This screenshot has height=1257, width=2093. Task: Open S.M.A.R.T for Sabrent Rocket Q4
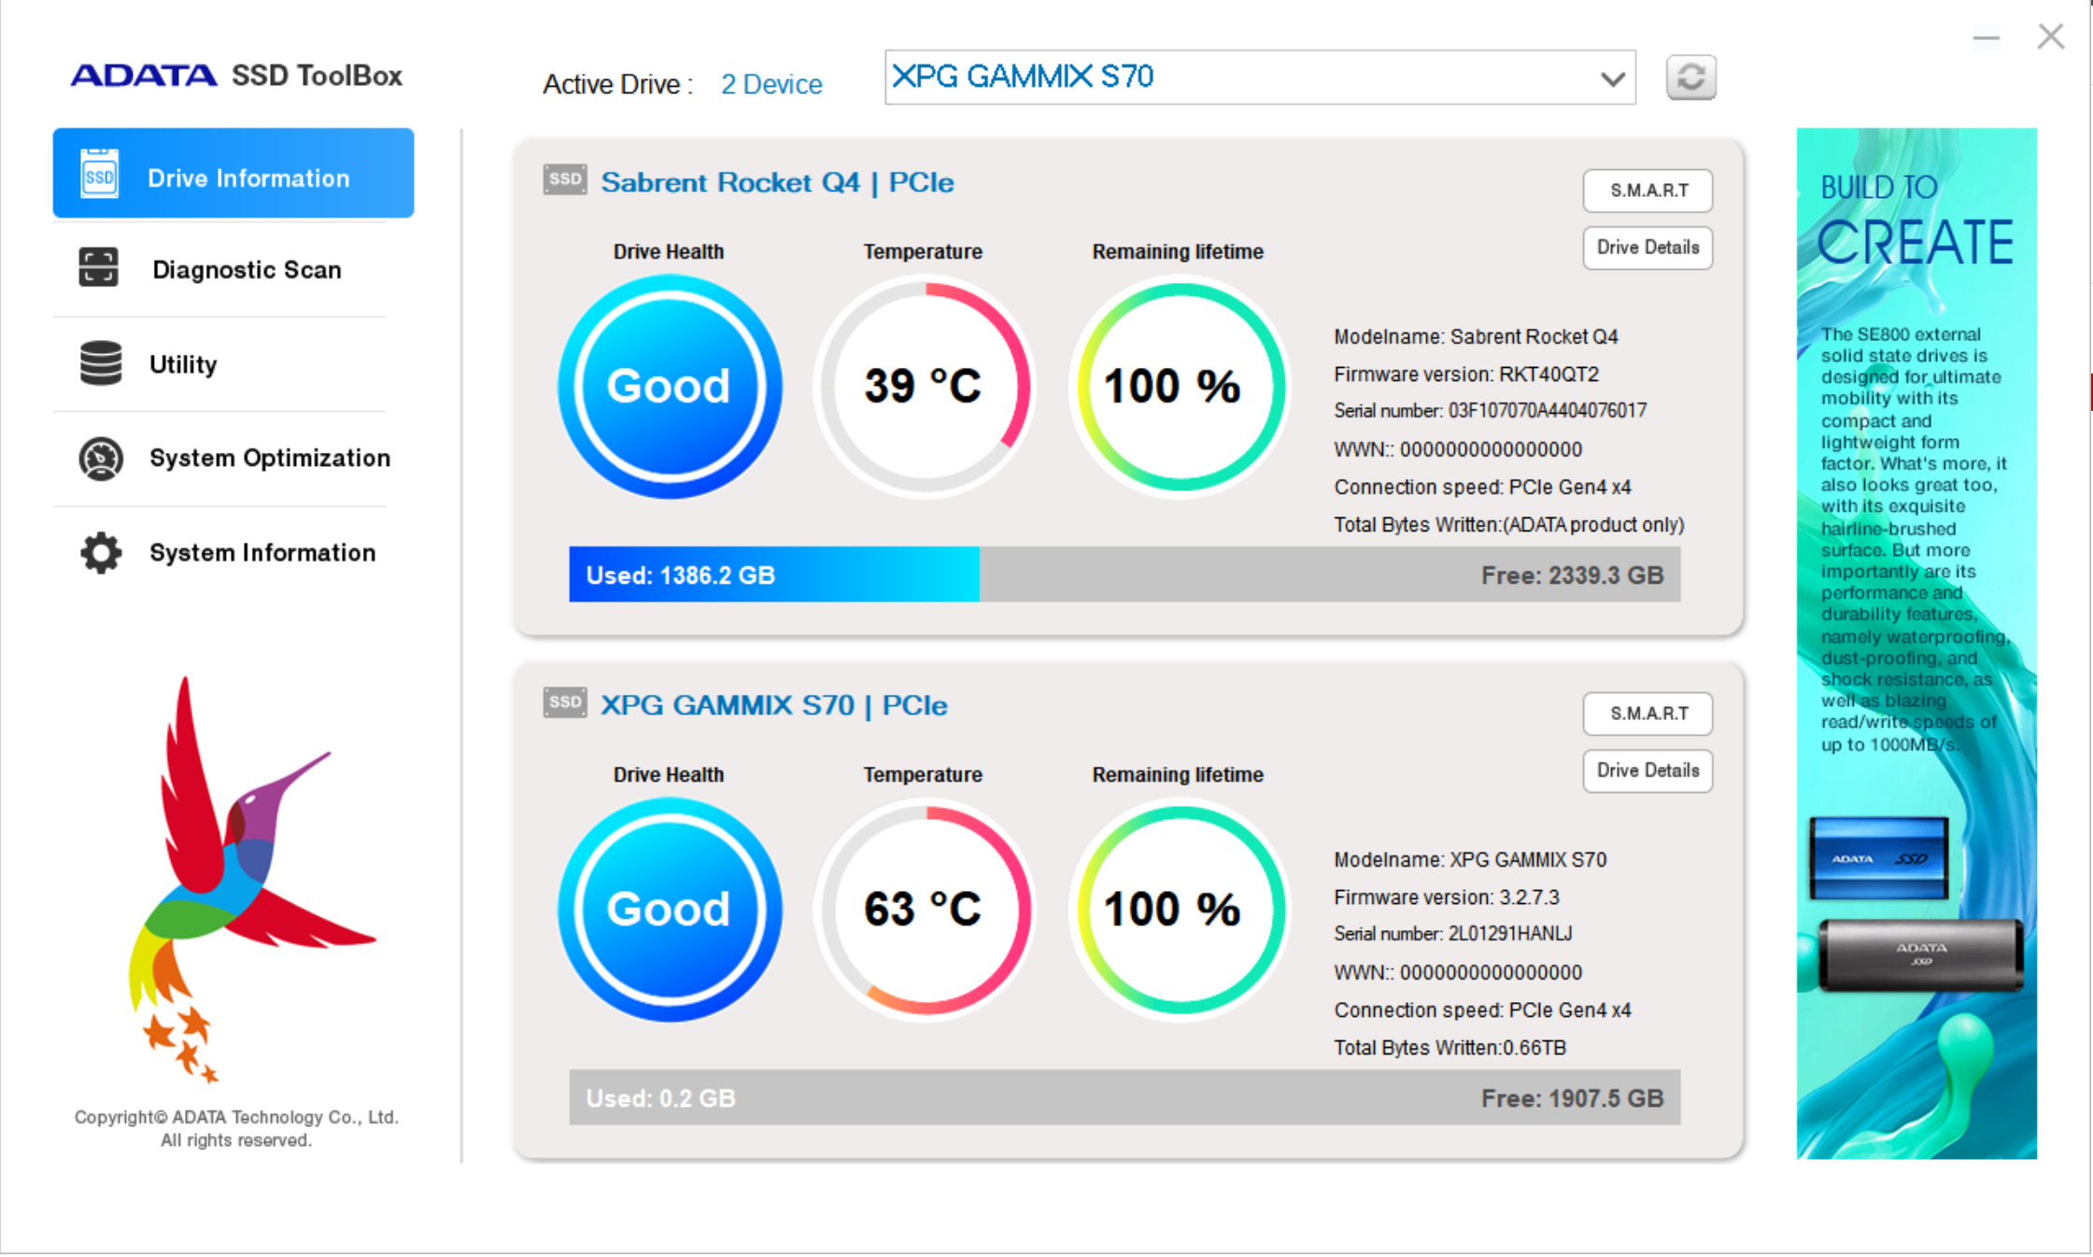pos(1648,191)
